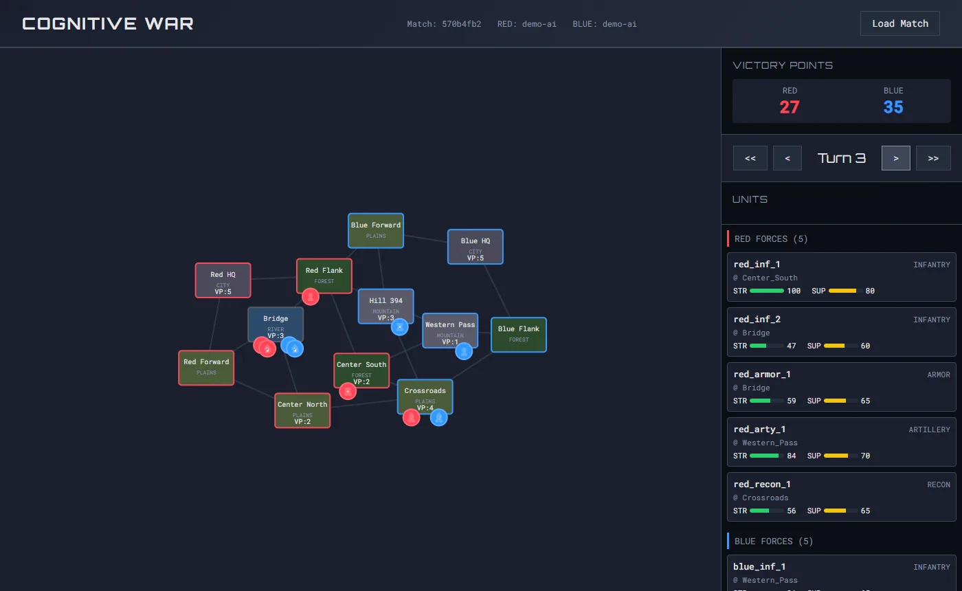Choose the red unit marker at Crossroads
The height and width of the screenshot is (591, 962).
pos(411,417)
